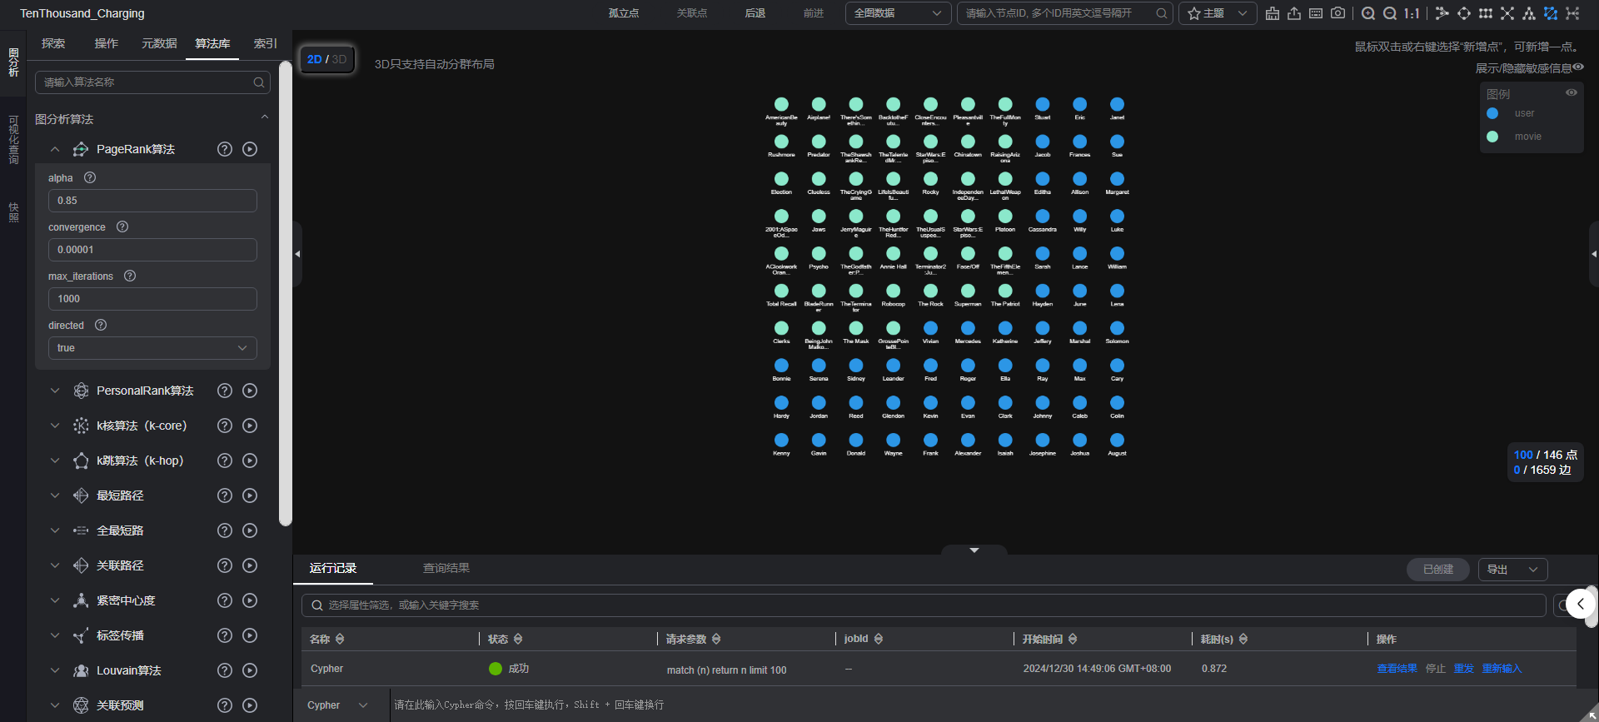Collapse the 图分析算法 group

point(265,117)
